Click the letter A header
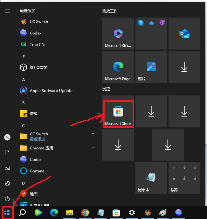 tap(24, 80)
